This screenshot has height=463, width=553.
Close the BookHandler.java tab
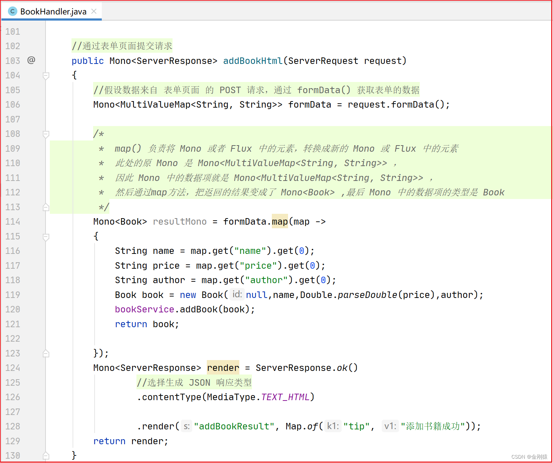pos(94,11)
